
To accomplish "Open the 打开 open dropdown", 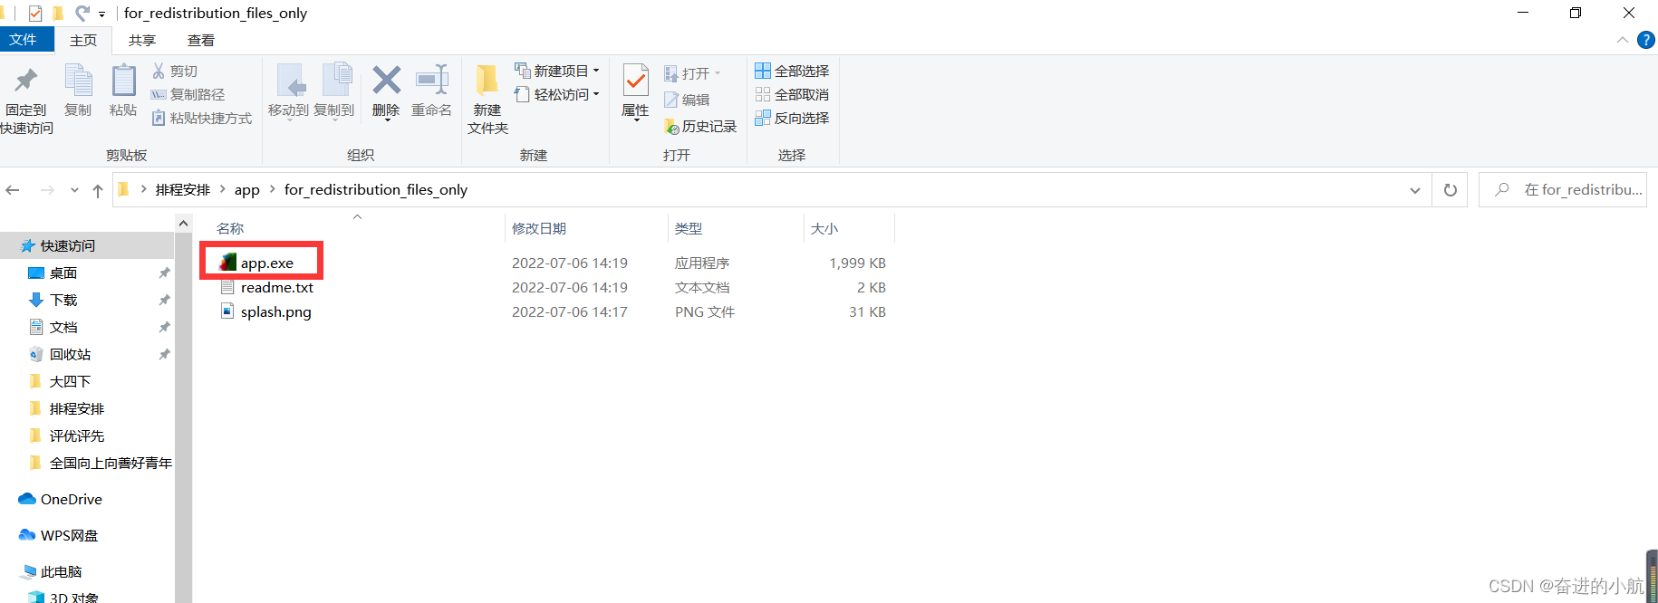I will pos(693,73).
